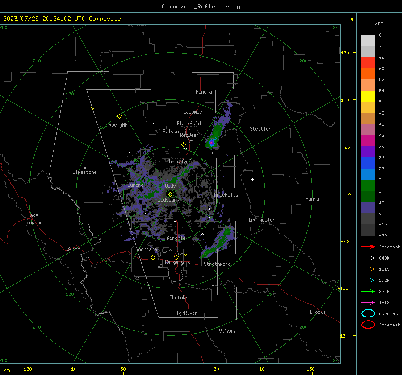Image resolution: width=402 pixels, height=375 pixels.
Task: Click the Innisfail town label
Action: [x=180, y=161]
